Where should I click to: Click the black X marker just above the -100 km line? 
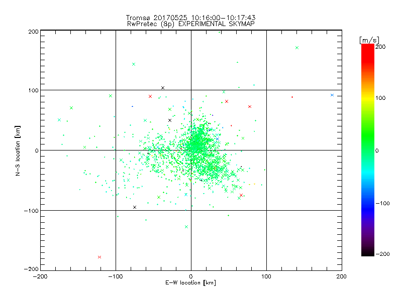135,207
